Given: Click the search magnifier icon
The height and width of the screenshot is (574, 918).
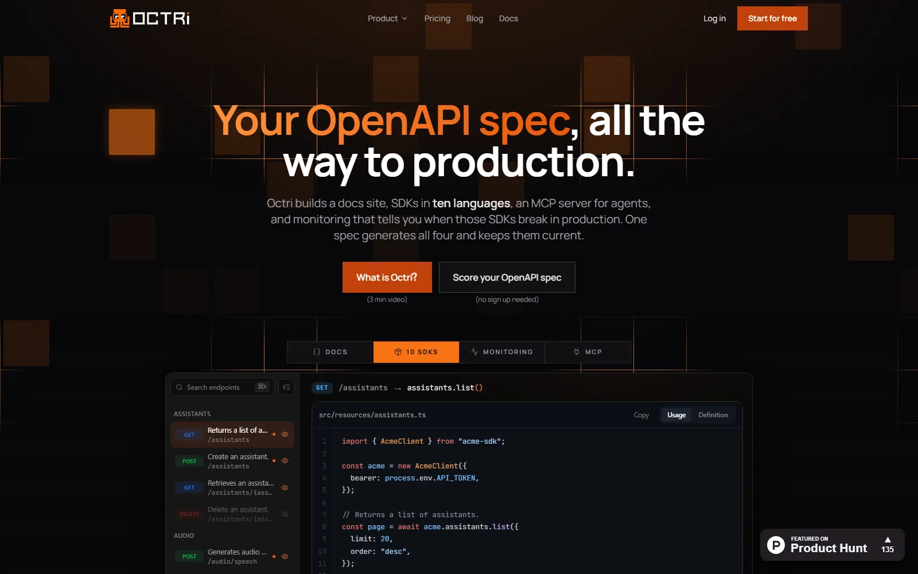Looking at the screenshot, I should [x=179, y=387].
